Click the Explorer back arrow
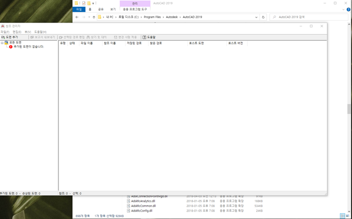 tap(77, 17)
